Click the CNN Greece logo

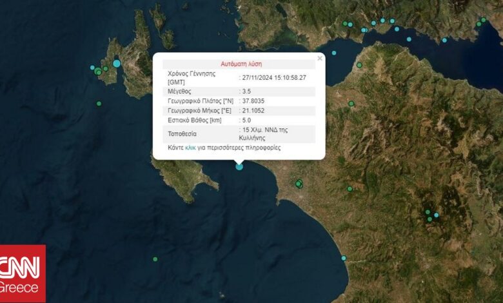point(23,273)
